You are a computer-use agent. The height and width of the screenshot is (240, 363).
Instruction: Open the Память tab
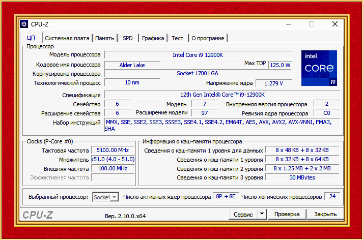105,38
